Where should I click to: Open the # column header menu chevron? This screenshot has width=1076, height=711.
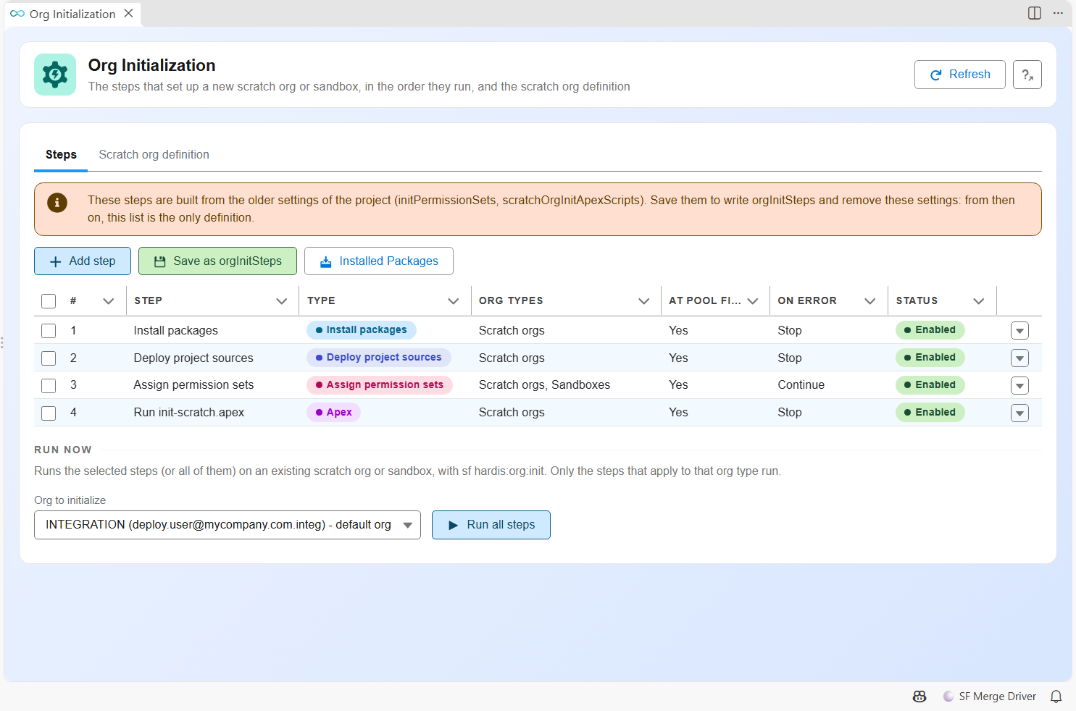pos(109,301)
